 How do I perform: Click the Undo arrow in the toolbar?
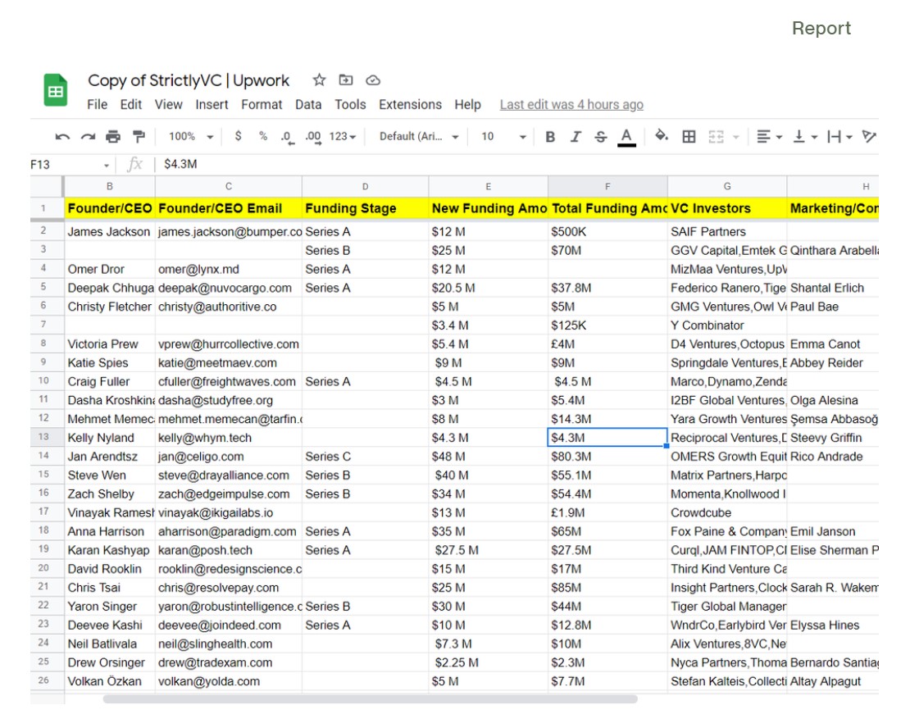click(x=62, y=137)
